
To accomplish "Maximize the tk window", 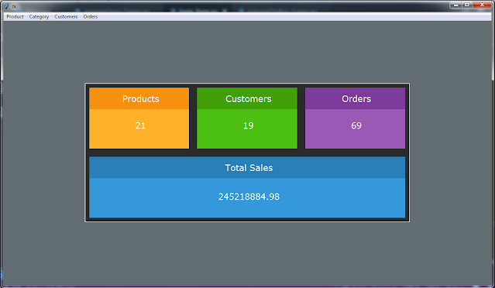I will tap(467, 5).
